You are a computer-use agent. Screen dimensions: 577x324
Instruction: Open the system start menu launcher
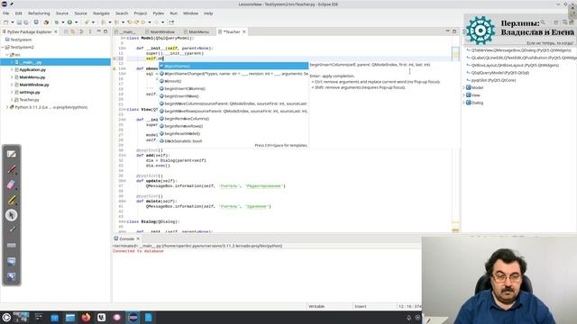coord(6,318)
